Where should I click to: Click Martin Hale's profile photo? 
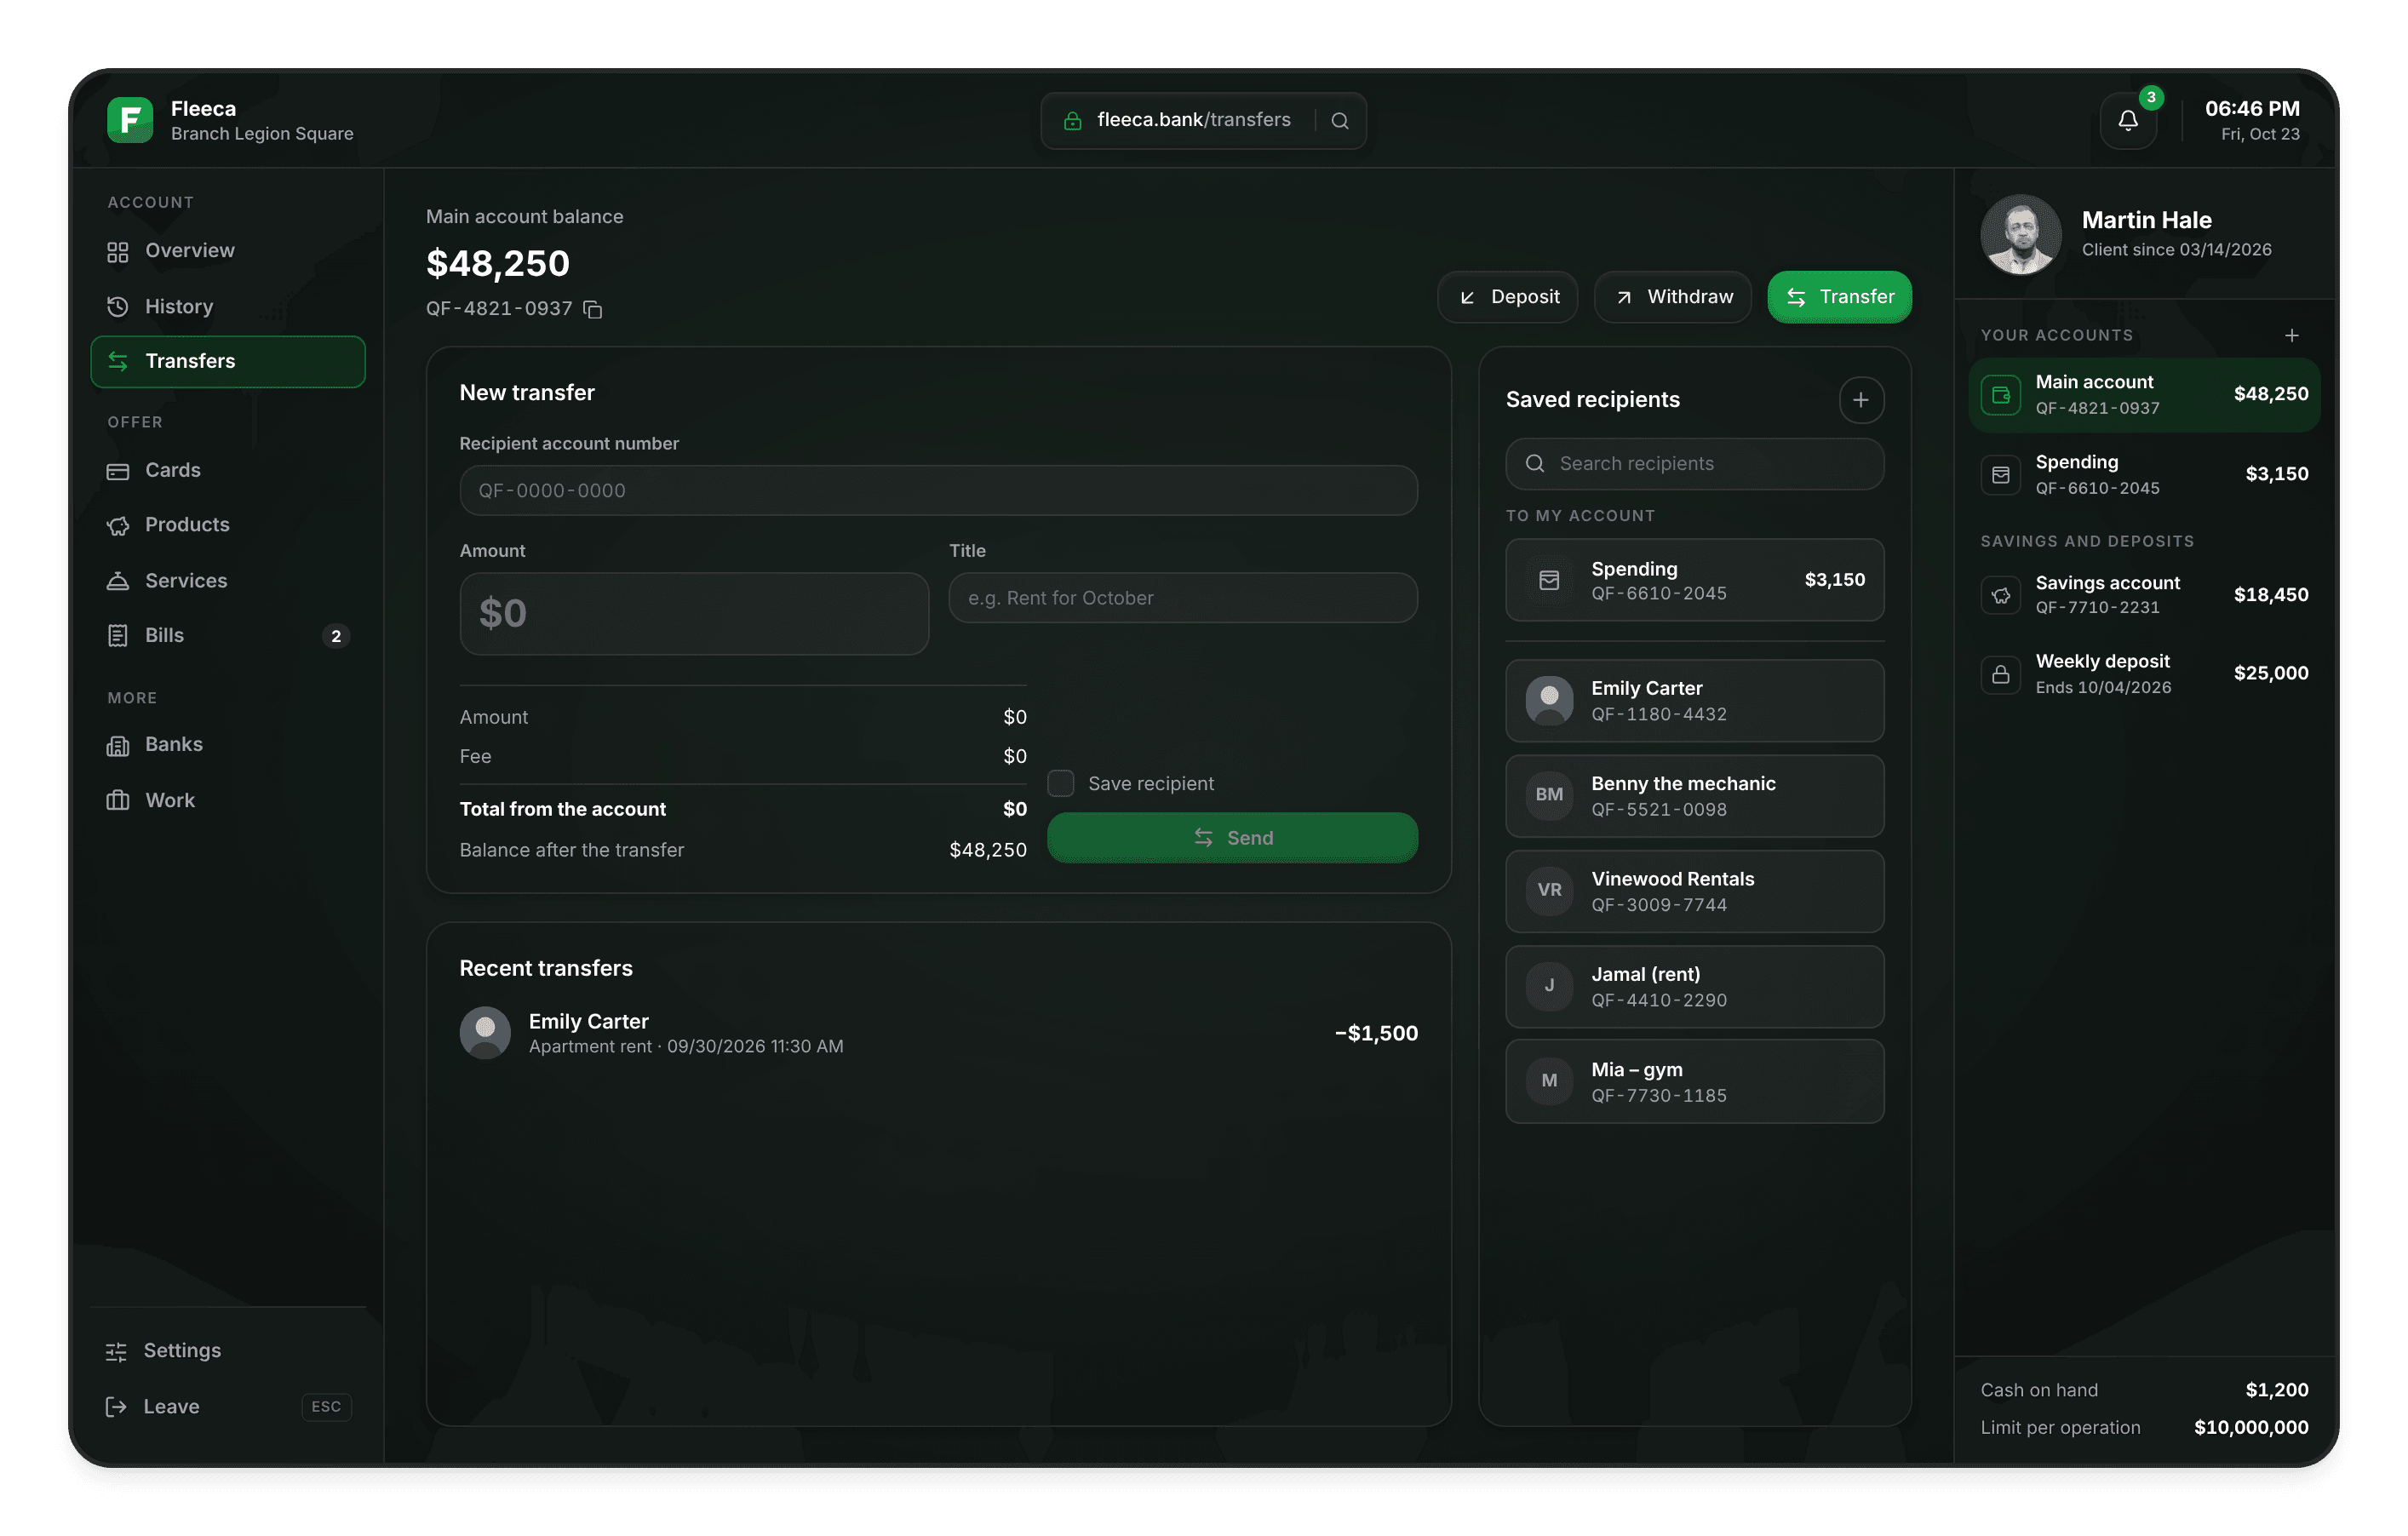[x=2021, y=234]
